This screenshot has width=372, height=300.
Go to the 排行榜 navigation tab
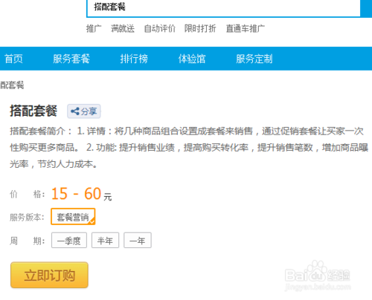pyautogui.click(x=134, y=59)
